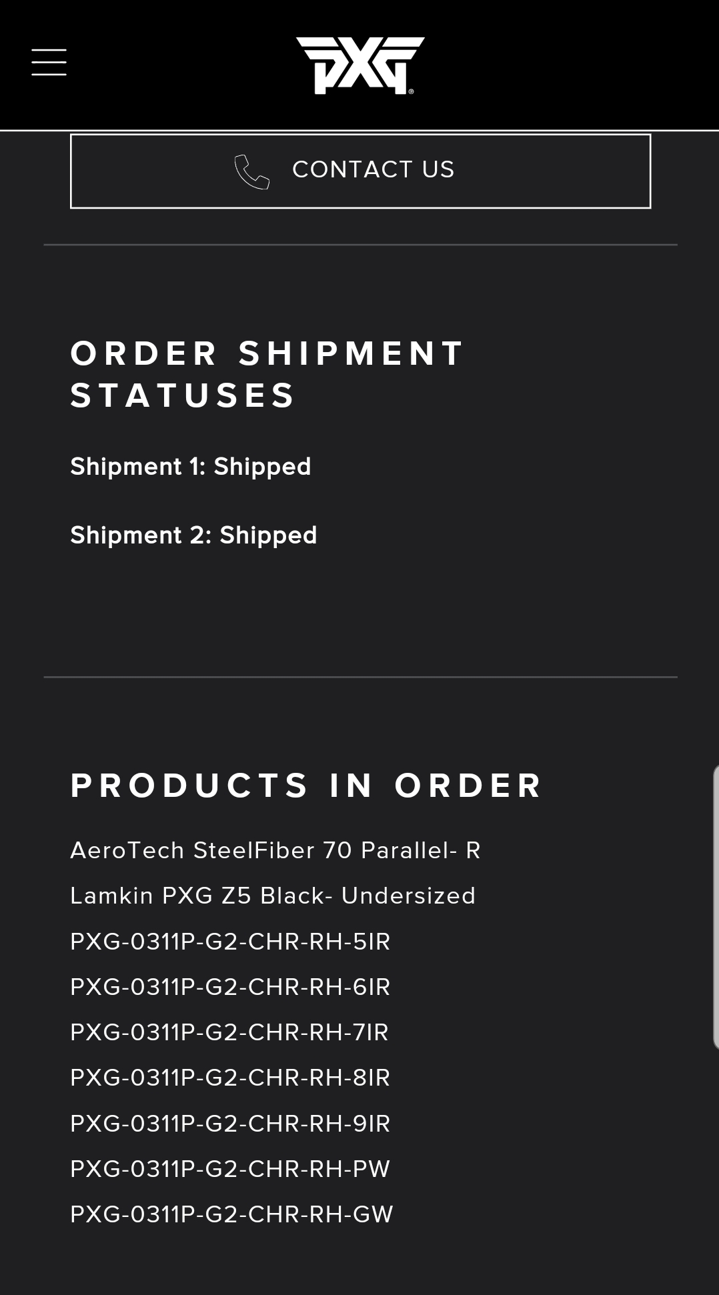
Task: Select Shipment 1: Shipped status
Action: point(191,466)
